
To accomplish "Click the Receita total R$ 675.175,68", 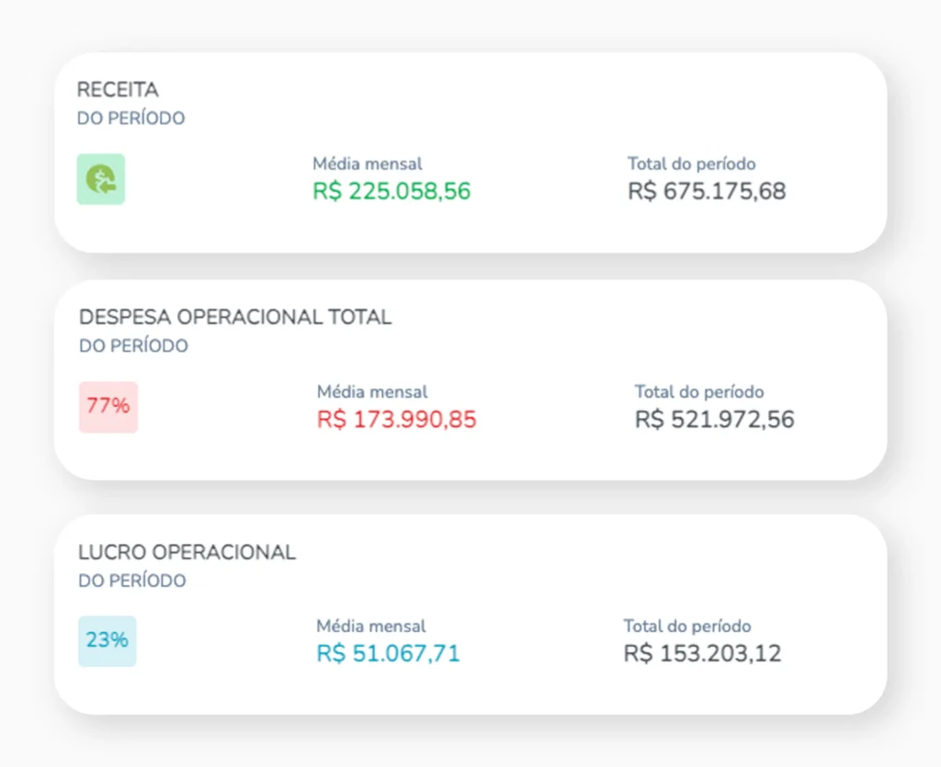I will pos(707,192).
